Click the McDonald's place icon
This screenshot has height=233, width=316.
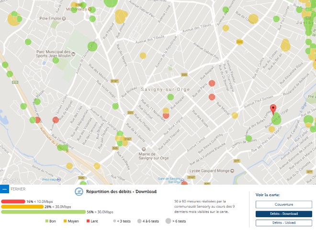pos(90,9)
